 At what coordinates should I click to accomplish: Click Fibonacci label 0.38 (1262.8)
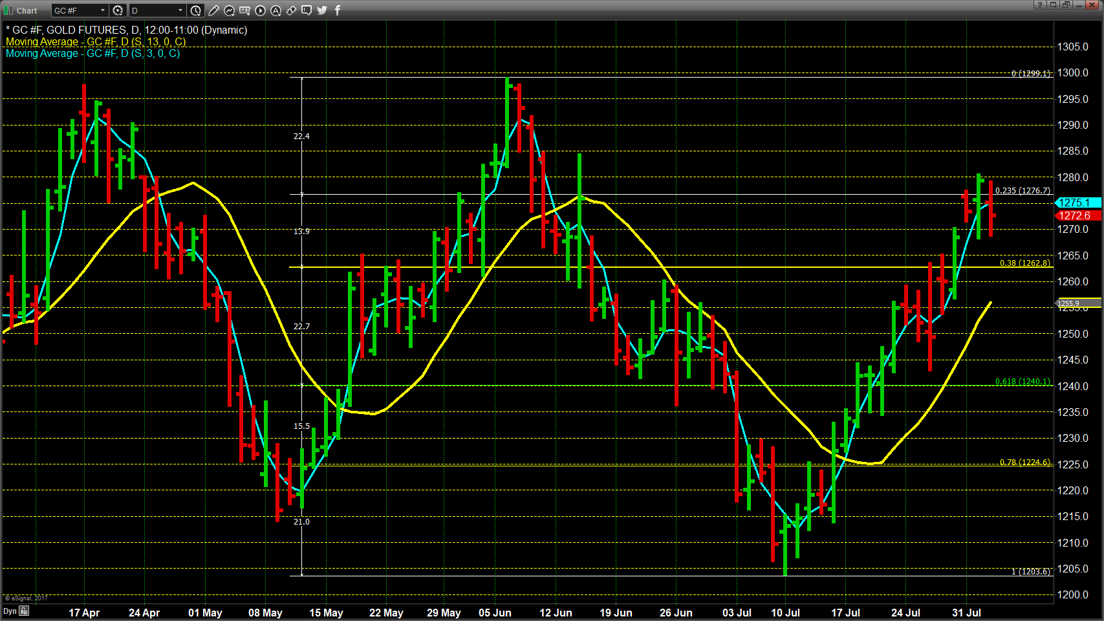pos(1025,263)
